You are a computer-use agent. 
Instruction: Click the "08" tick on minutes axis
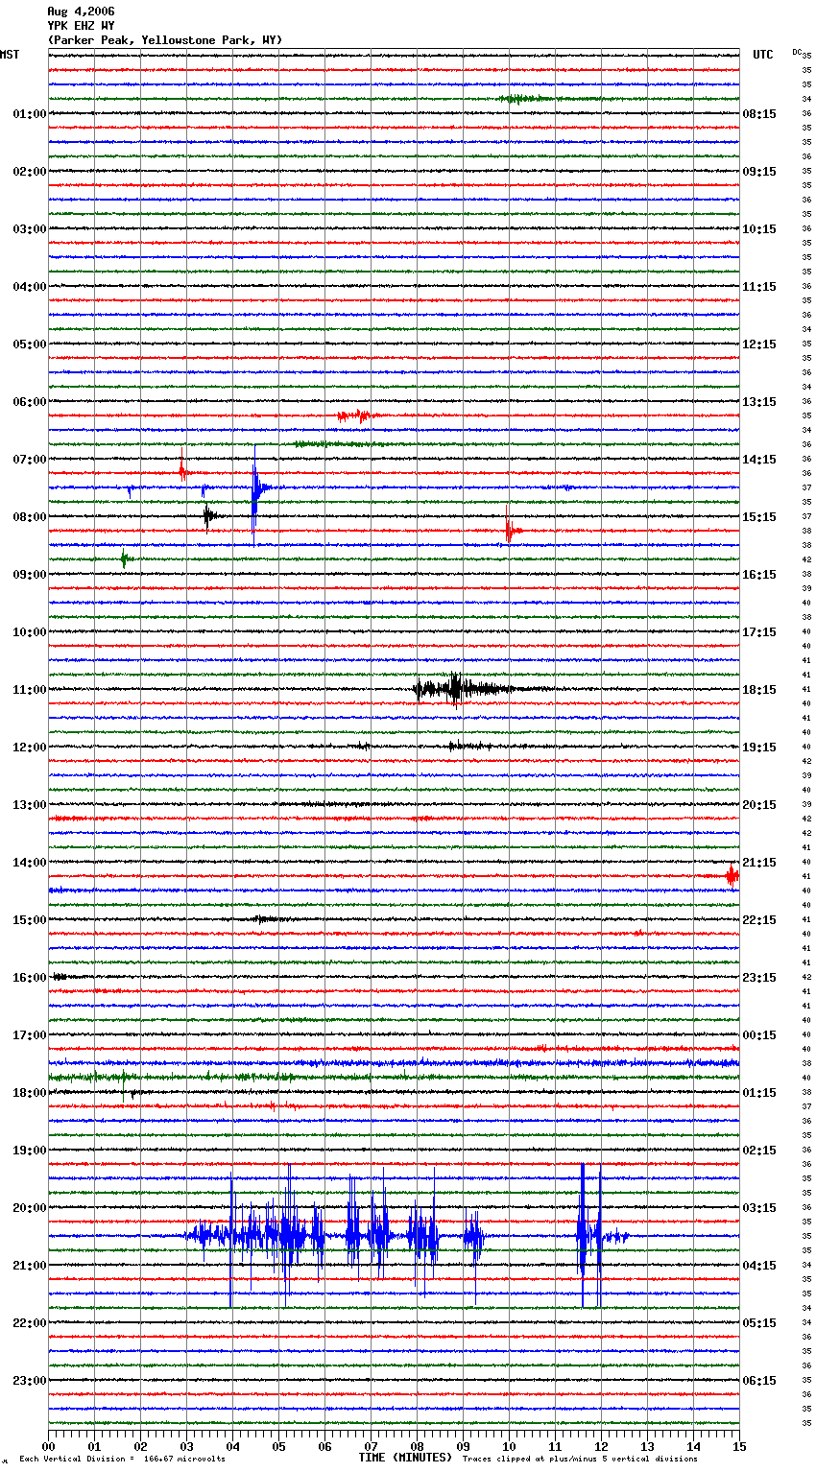(417, 1446)
